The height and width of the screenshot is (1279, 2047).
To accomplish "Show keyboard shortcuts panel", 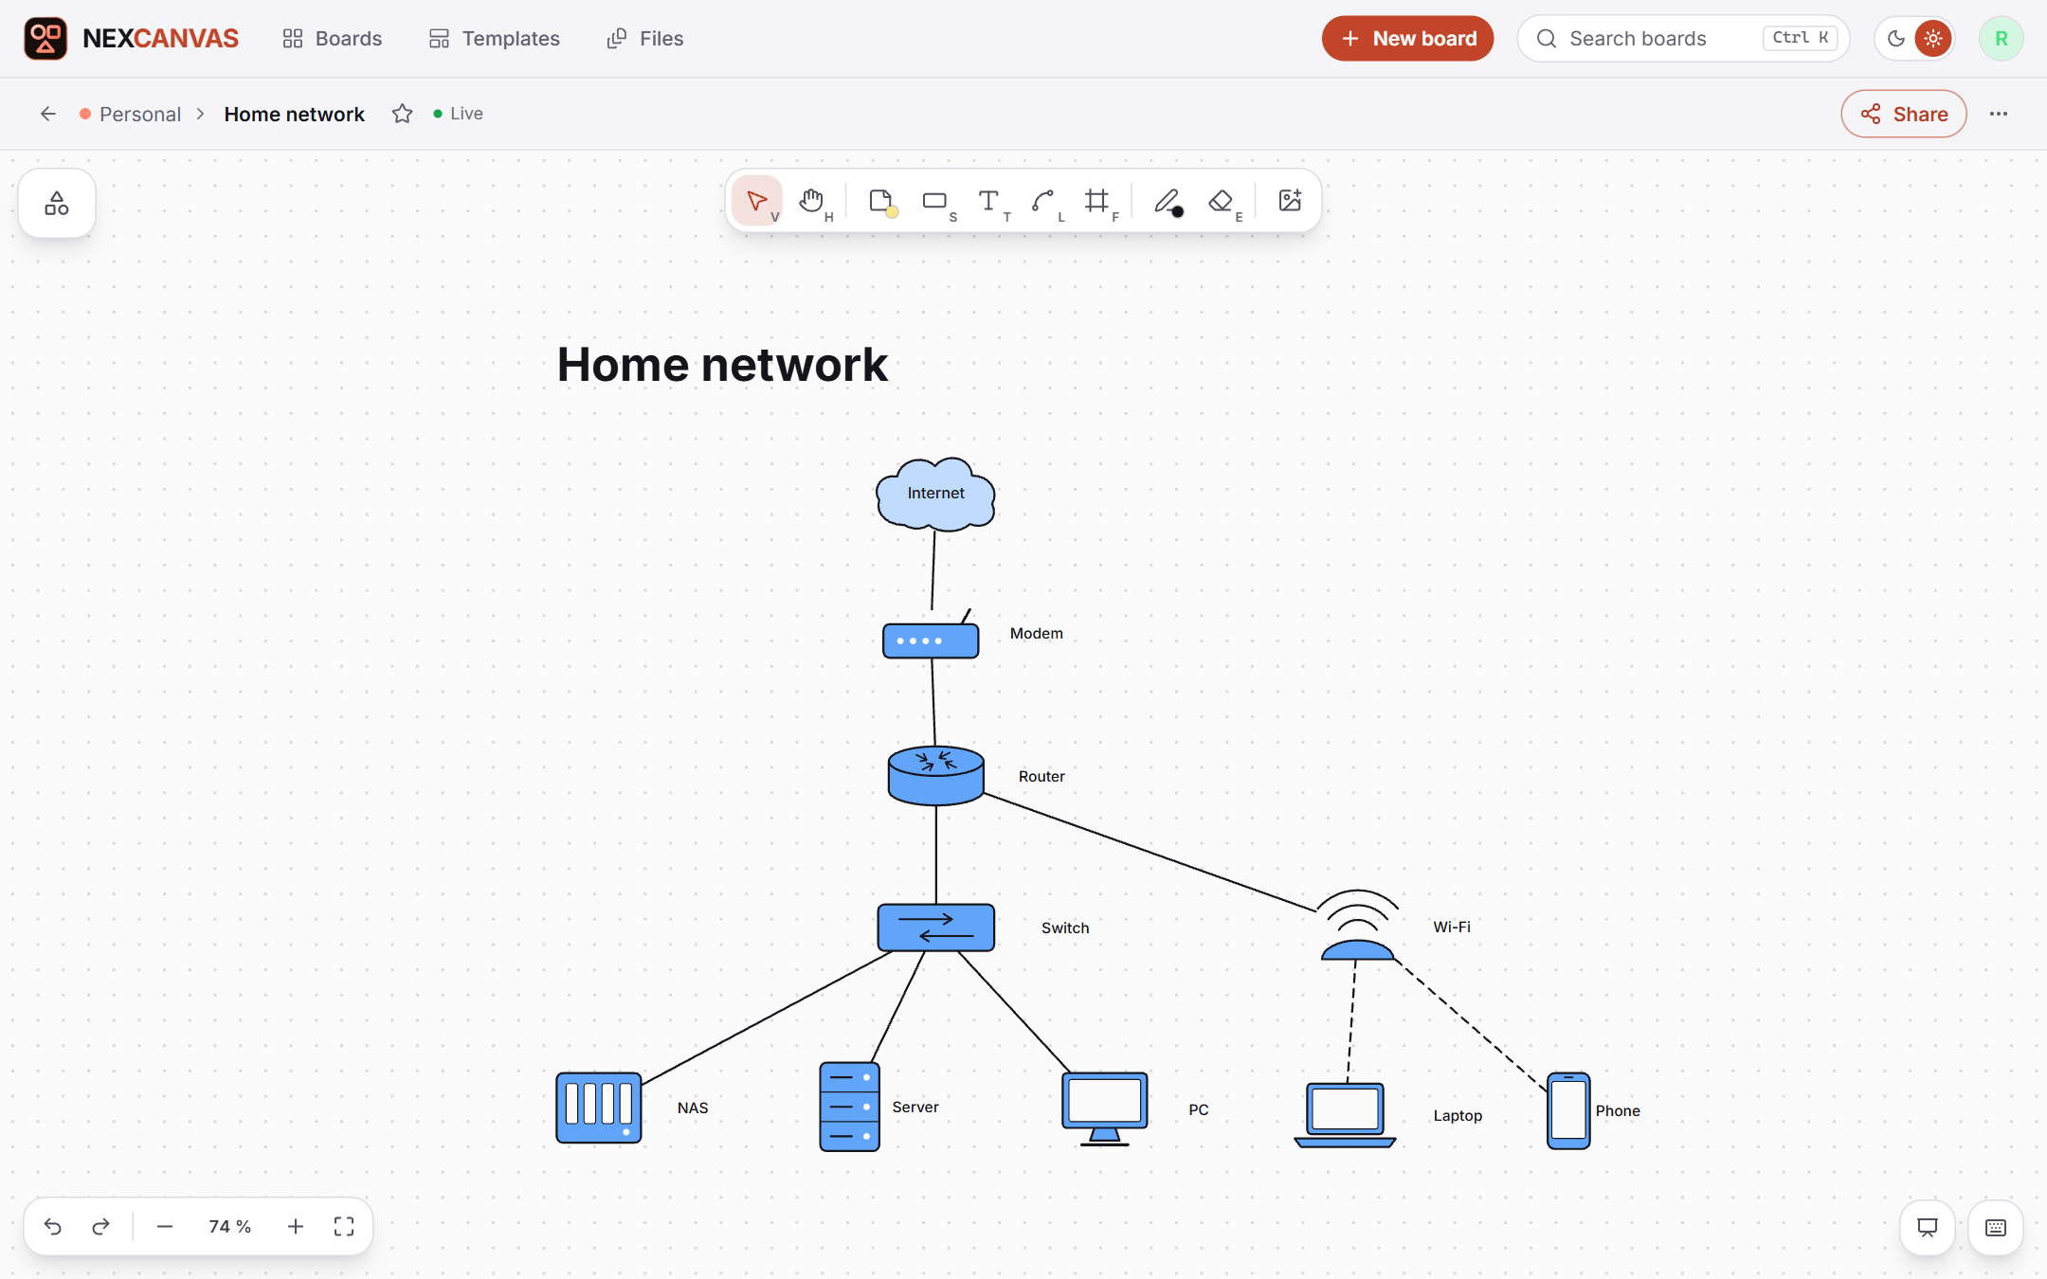I will 1996,1228.
